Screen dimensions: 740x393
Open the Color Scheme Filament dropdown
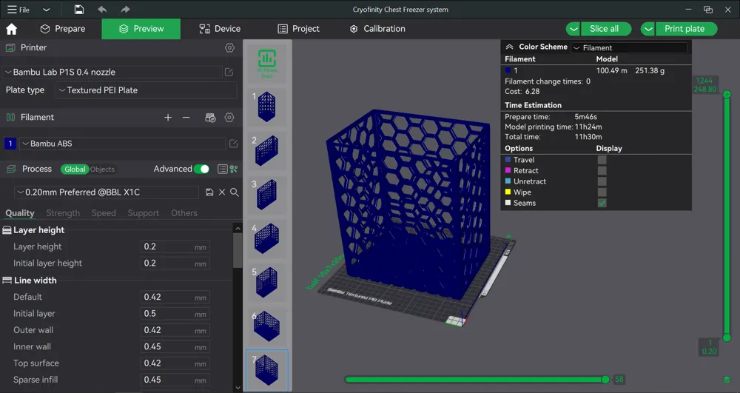click(629, 47)
